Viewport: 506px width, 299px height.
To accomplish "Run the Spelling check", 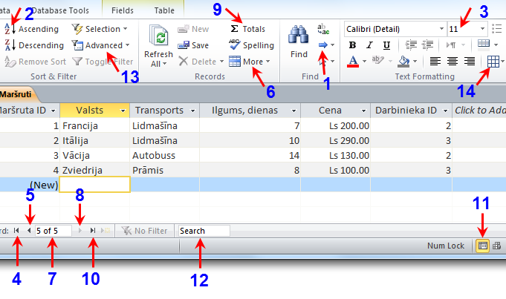I will pyautogui.click(x=251, y=45).
